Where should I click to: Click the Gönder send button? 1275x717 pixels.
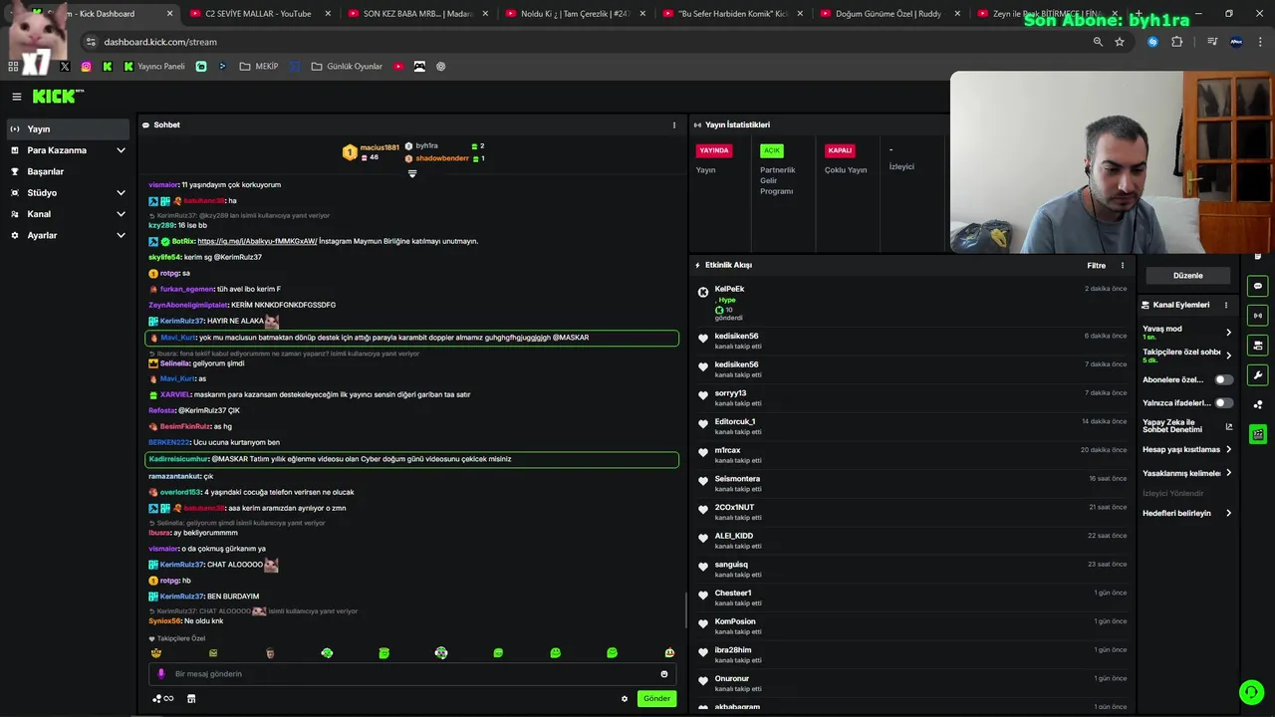[656, 699]
